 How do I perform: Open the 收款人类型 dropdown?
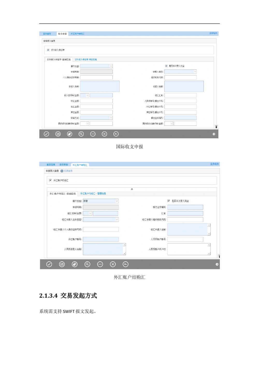(195, 72)
